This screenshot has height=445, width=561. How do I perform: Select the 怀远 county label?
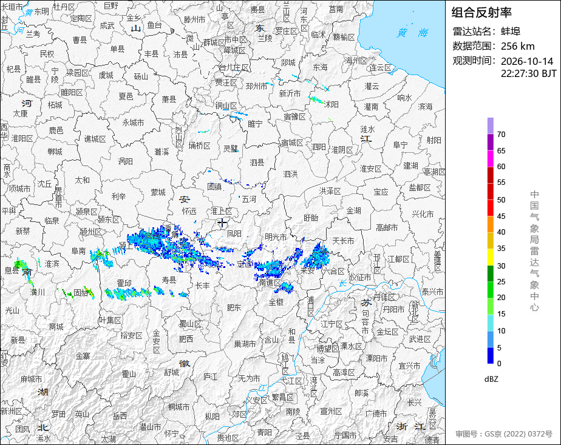pos(189,212)
